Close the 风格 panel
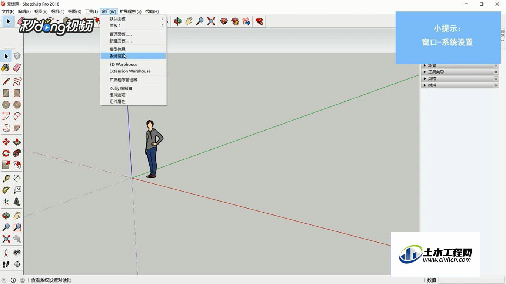 coord(496,79)
